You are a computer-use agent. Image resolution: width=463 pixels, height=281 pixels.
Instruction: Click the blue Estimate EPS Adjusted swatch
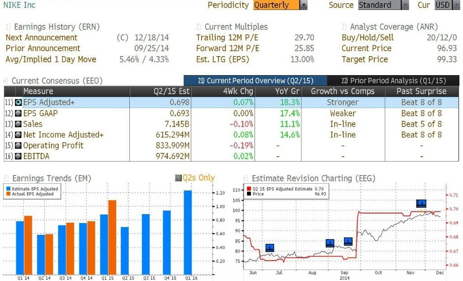(8, 189)
